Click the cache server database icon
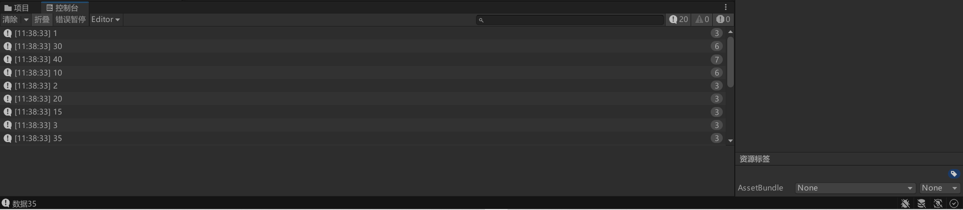The image size is (963, 210). click(921, 203)
